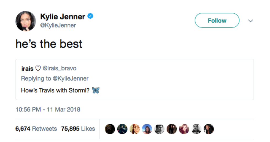Open the Kylie Jenner display name link

(63, 17)
